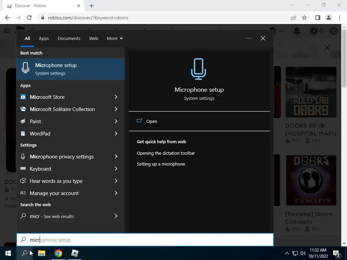Click the Microsoft Store app icon
The width and height of the screenshot is (347, 260).
pos(23,97)
